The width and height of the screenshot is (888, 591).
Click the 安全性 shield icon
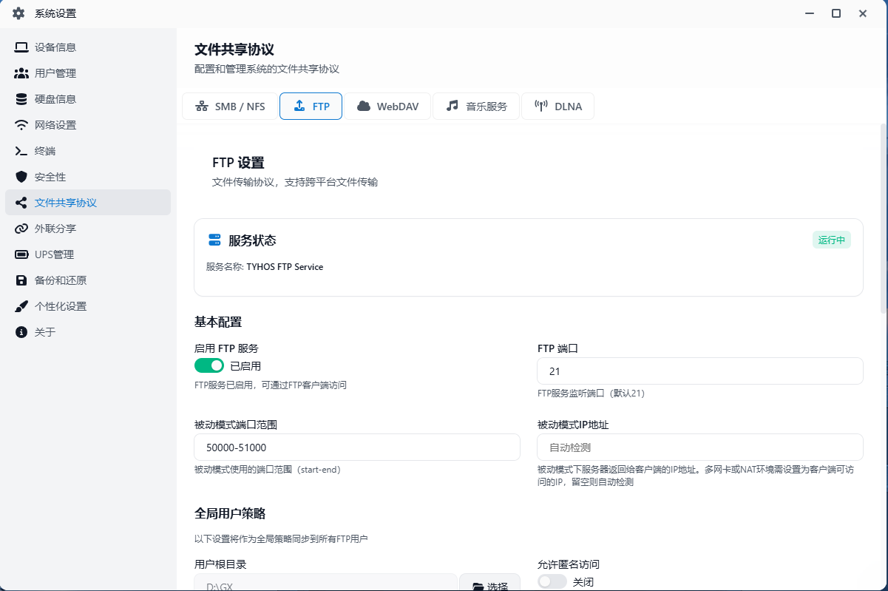(21, 177)
